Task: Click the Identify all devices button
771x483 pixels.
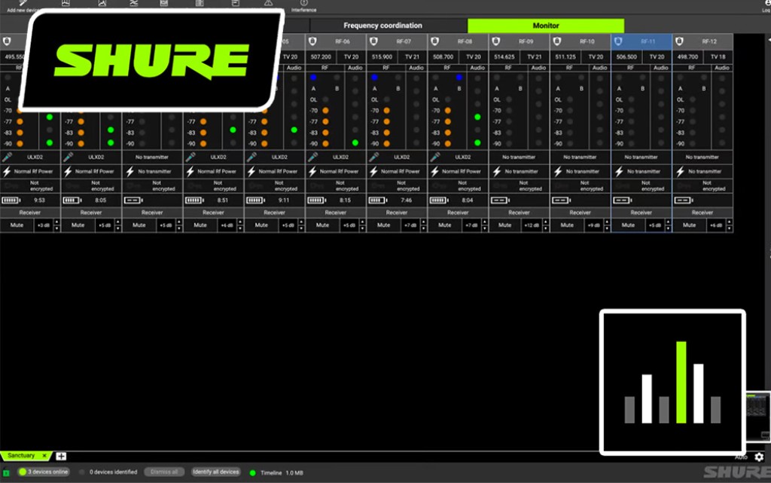Action: click(216, 472)
